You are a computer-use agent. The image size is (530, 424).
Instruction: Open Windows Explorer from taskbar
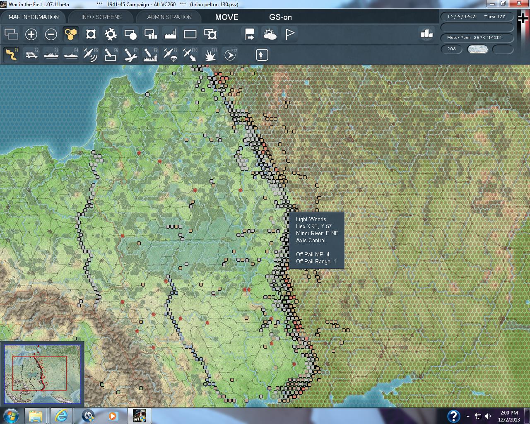point(36,416)
